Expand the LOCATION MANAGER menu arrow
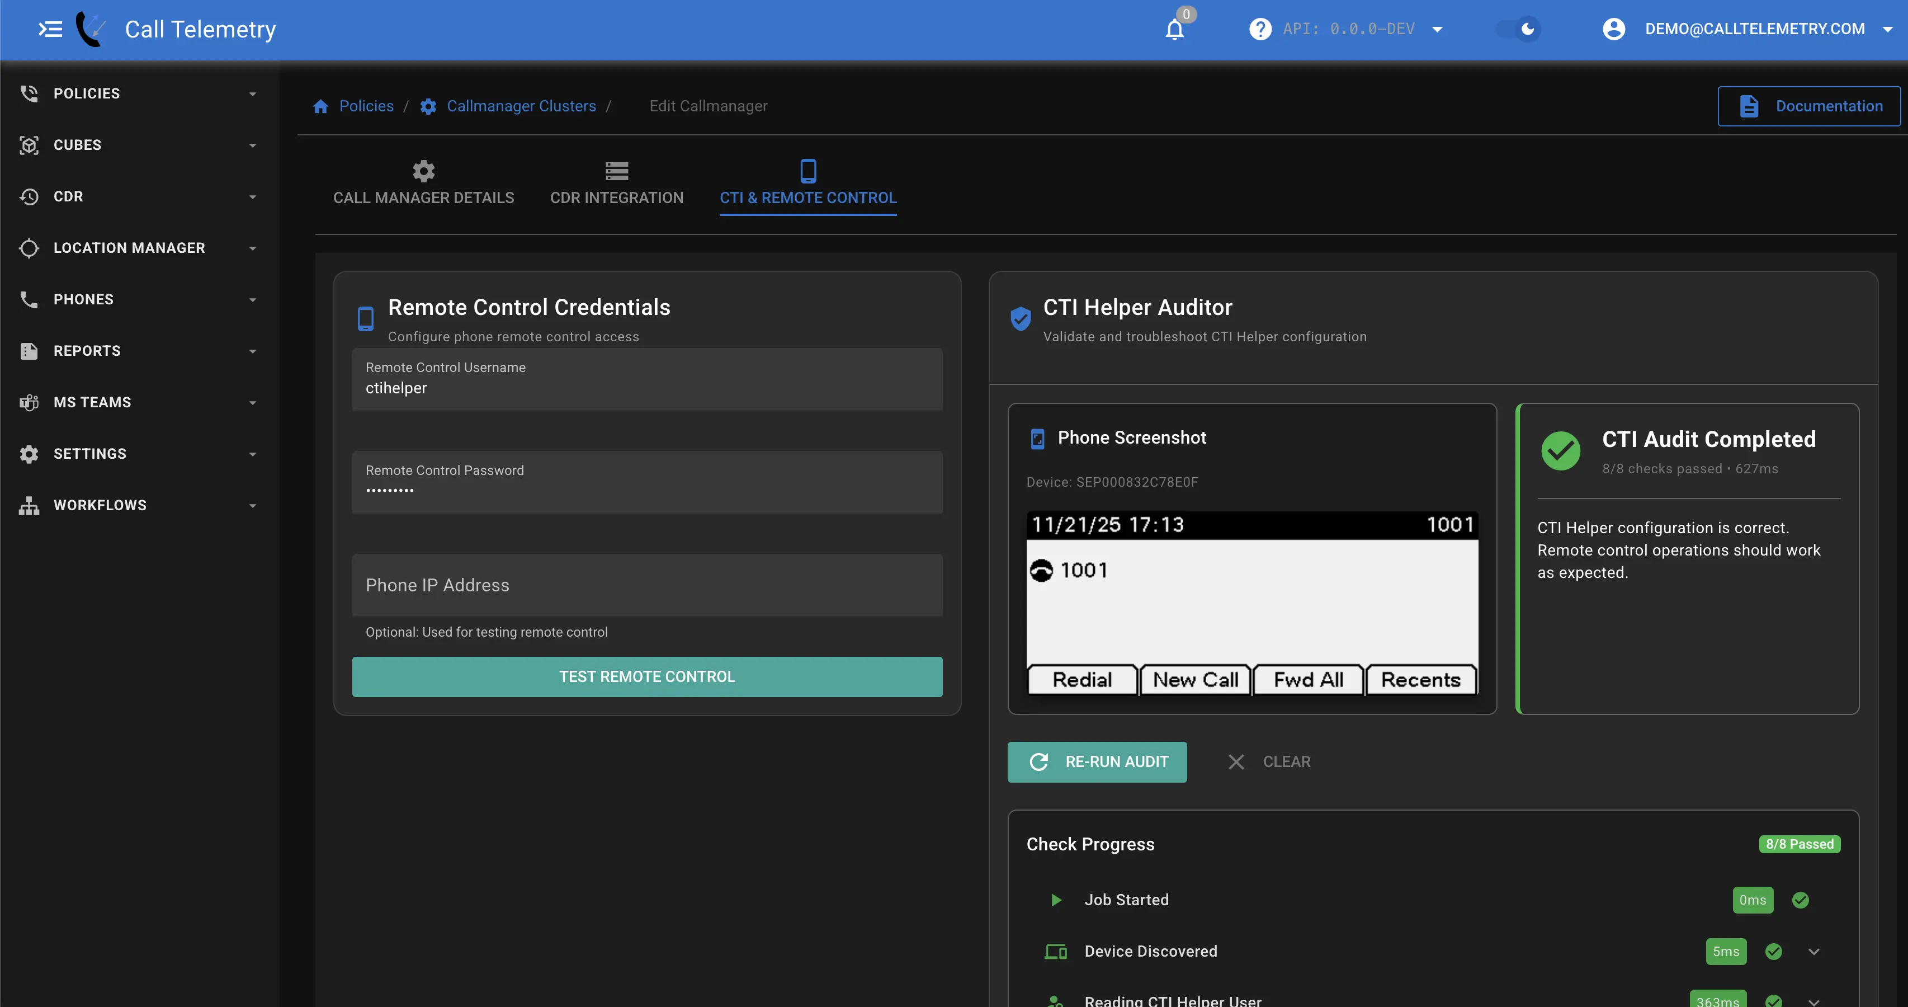The height and width of the screenshot is (1007, 1908). pos(253,248)
